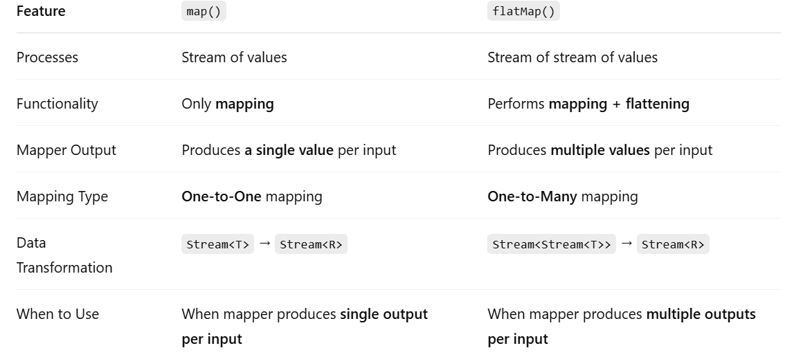Image resolution: width=785 pixels, height=357 pixels.
Task: Click the Mapper Output row label
Action: point(66,150)
